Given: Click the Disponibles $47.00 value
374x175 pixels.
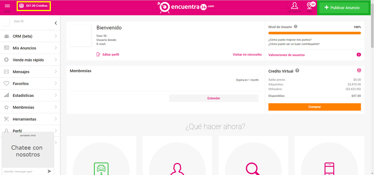Looking at the screenshot, I should 356,96.
